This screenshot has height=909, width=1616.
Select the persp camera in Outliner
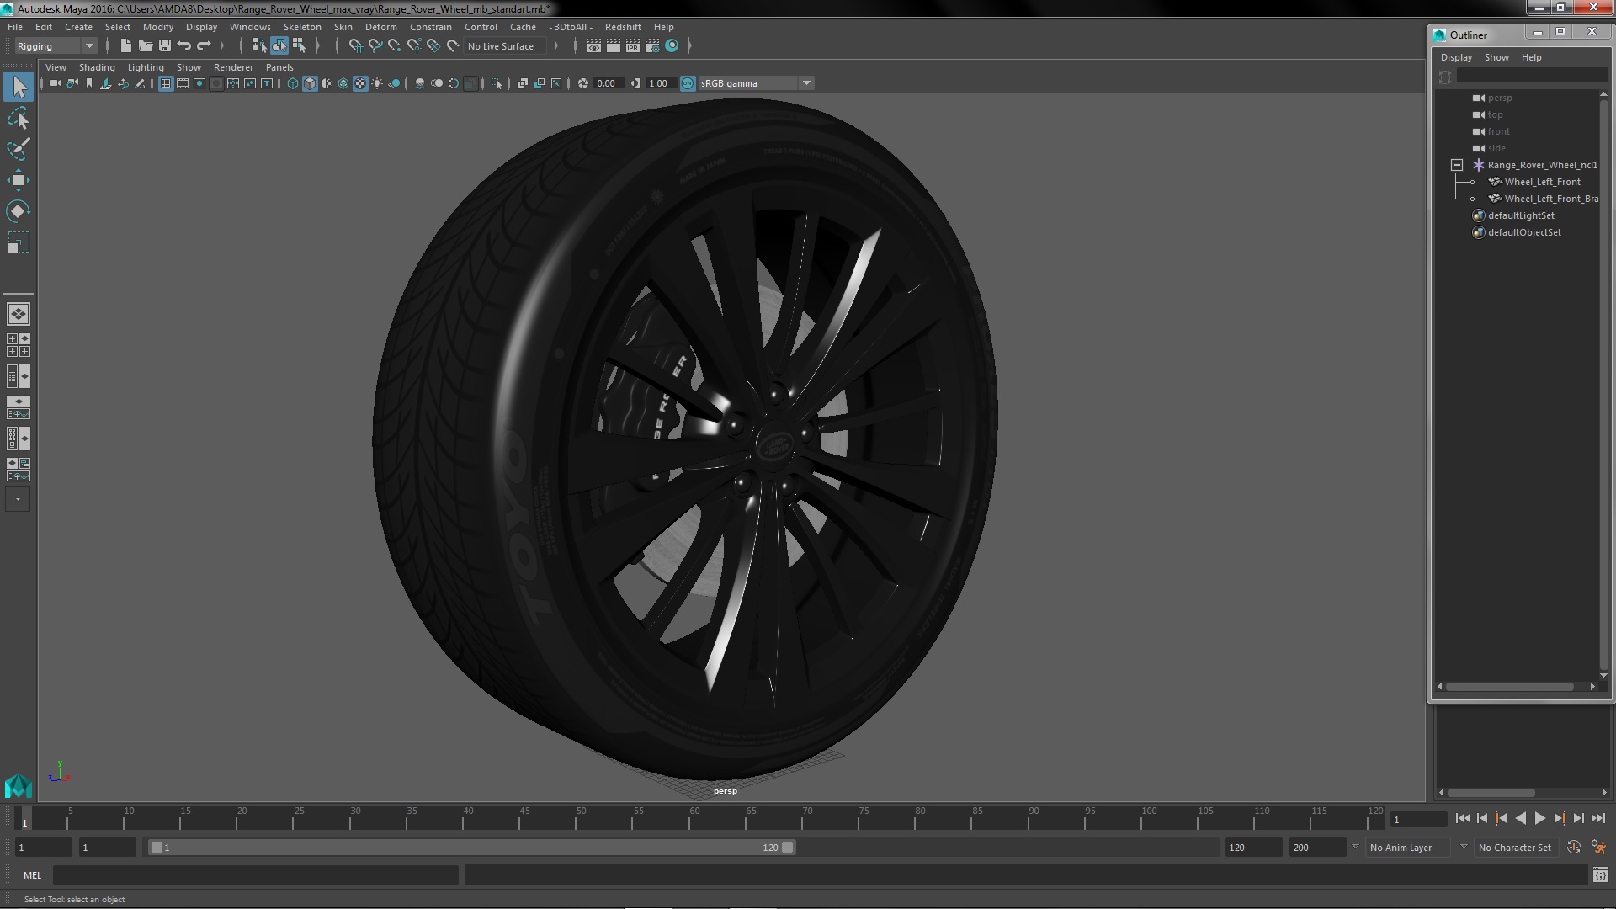point(1499,98)
